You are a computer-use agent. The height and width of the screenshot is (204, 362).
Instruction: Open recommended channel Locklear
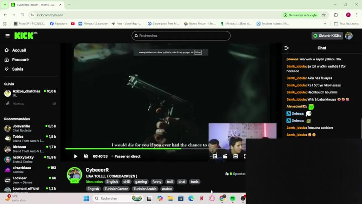(x=30, y=180)
